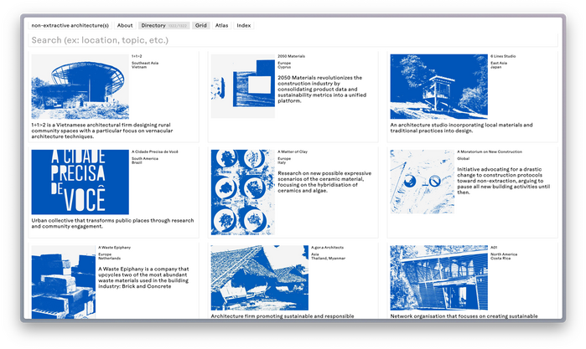Click the 2050 Materials description paragraph
This screenshot has width=586, height=349.
(322, 90)
